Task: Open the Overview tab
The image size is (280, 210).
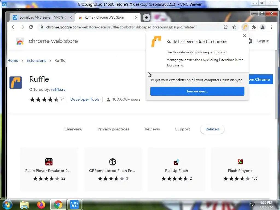Action: (x=73, y=129)
